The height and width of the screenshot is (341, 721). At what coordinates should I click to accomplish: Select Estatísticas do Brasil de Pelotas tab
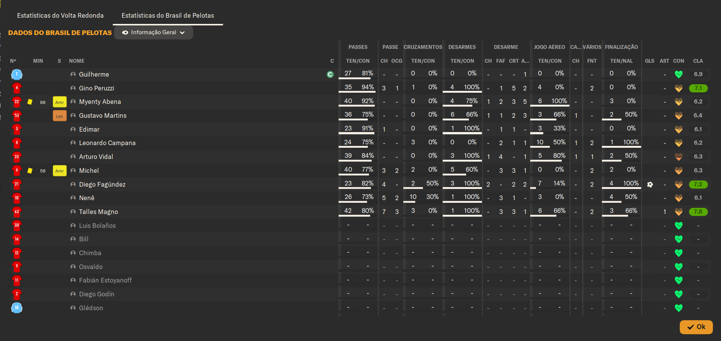[x=168, y=15]
